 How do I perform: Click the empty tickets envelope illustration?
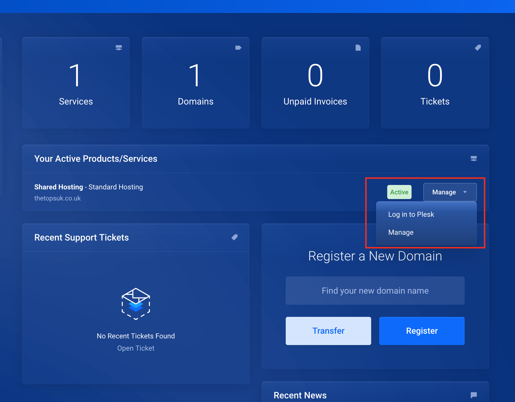click(x=136, y=304)
